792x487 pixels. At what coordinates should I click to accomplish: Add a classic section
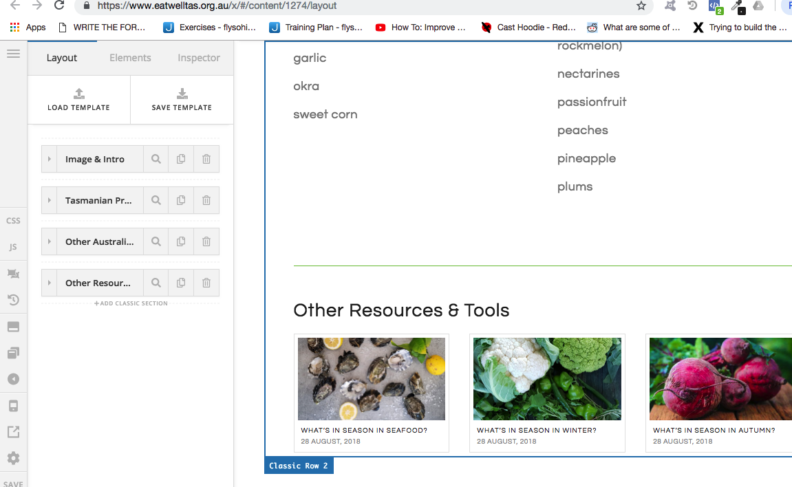(131, 303)
